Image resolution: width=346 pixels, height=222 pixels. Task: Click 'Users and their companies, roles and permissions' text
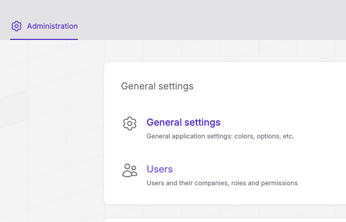[222, 183]
